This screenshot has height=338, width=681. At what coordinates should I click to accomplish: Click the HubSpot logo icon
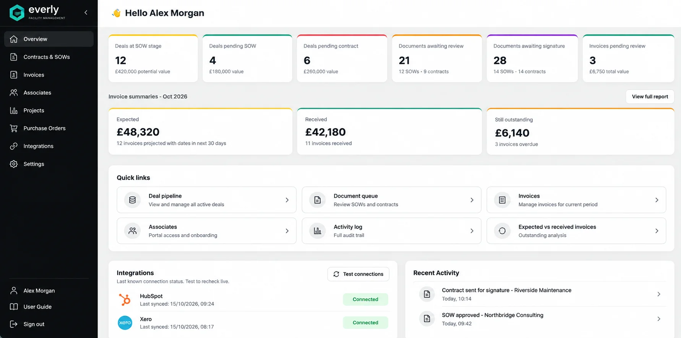pyautogui.click(x=125, y=299)
